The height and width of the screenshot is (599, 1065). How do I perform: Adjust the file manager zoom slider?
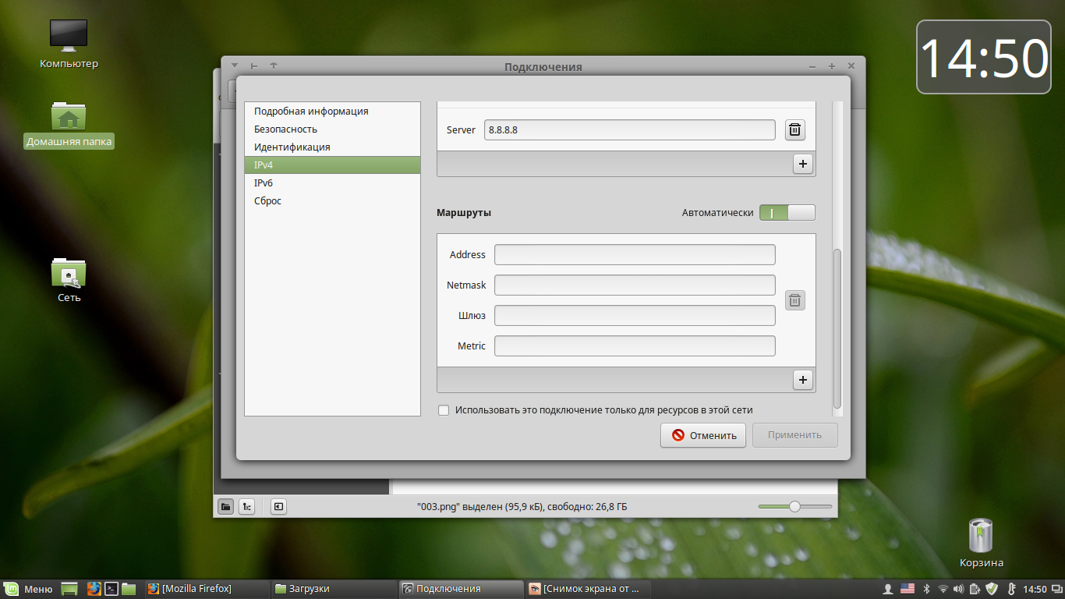point(794,507)
